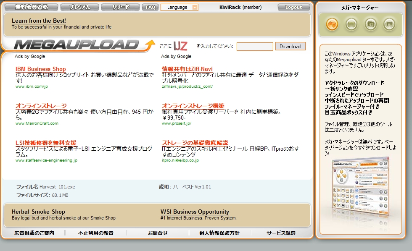Screen dimensions: 412x251
Task: Open the リワード menu
Action: (x=120, y=7)
